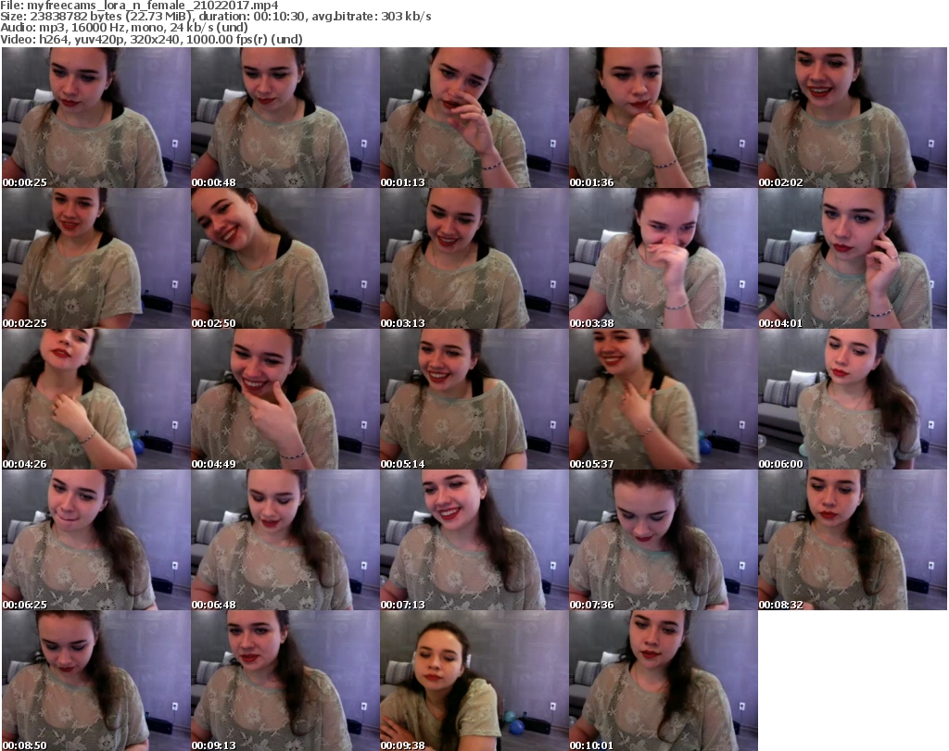Click the frame marked 00:03:38
949x751 pixels.
click(663, 258)
